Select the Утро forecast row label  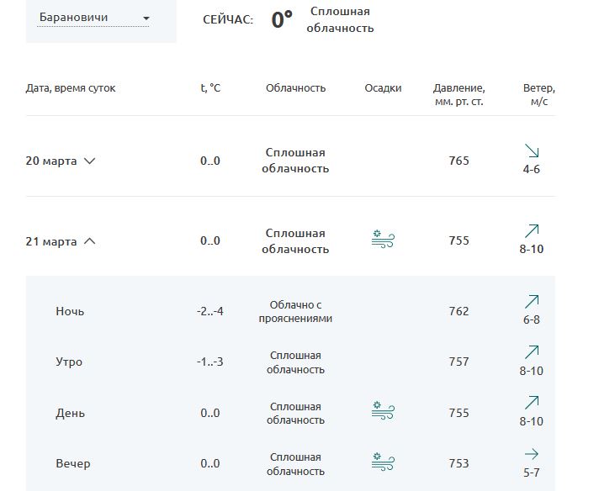point(69,362)
